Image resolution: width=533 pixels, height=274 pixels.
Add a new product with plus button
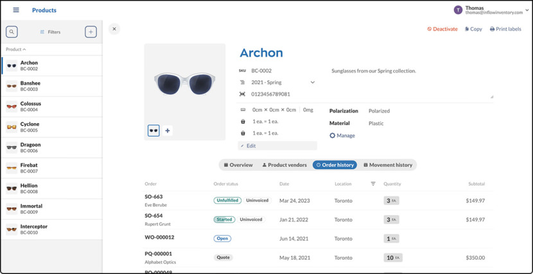pyautogui.click(x=91, y=31)
